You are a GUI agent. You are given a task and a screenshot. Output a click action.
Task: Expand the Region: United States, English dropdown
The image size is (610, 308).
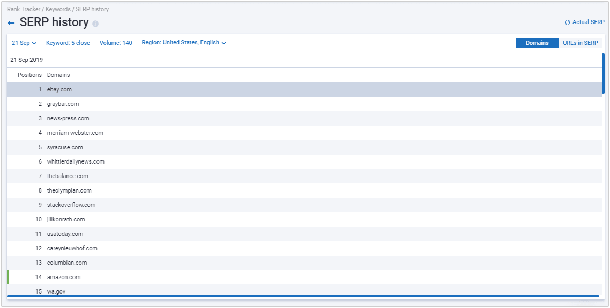click(x=184, y=43)
